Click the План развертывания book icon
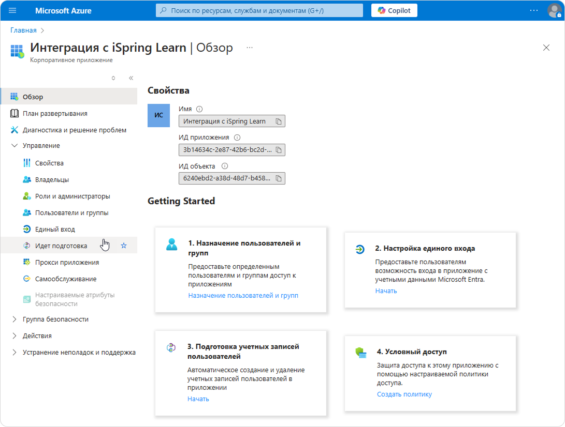 [14, 113]
